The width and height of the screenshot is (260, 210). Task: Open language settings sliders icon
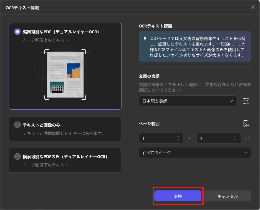coord(246,101)
